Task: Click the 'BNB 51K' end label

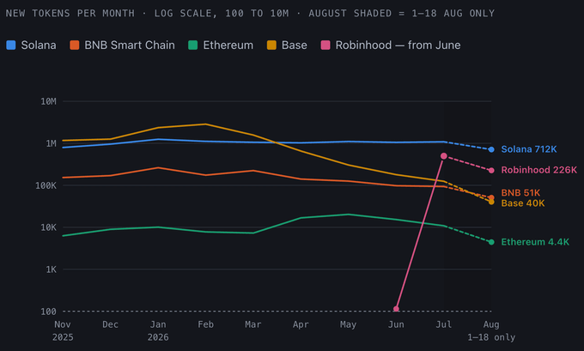Action: pos(520,193)
